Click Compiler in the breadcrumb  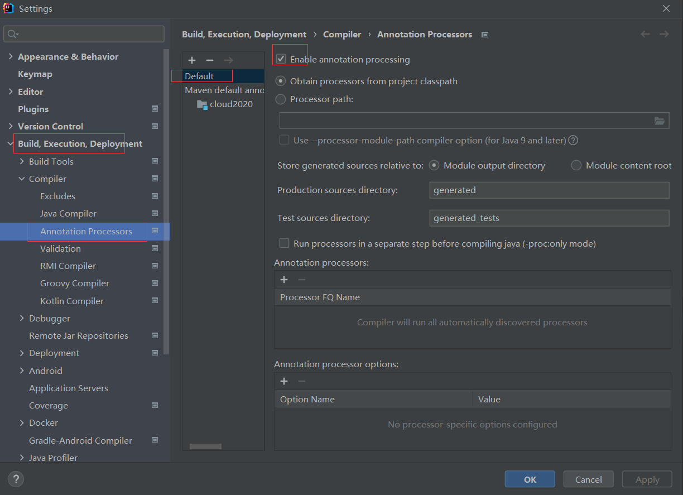[342, 34]
